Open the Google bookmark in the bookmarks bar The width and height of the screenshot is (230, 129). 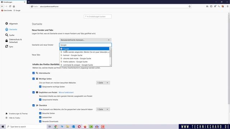pos(17,10)
